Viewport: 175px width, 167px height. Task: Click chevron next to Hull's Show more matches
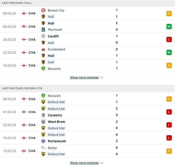point(102,77)
